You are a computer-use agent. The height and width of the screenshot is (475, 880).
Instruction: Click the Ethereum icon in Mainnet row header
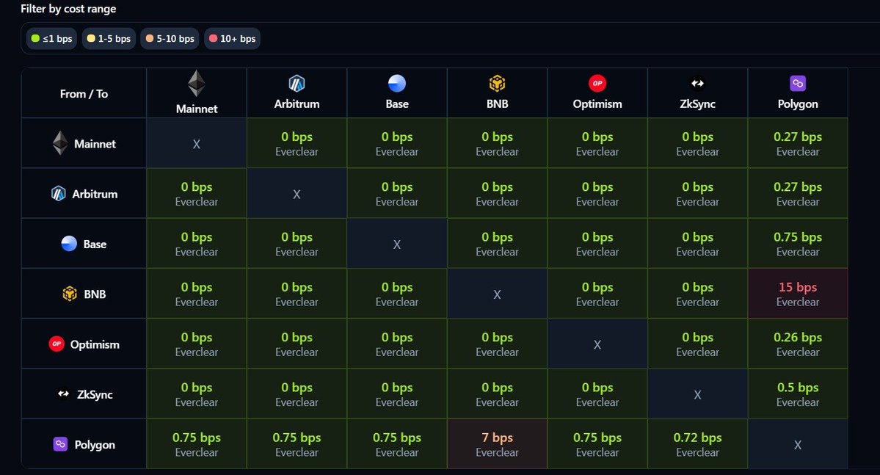coord(60,143)
